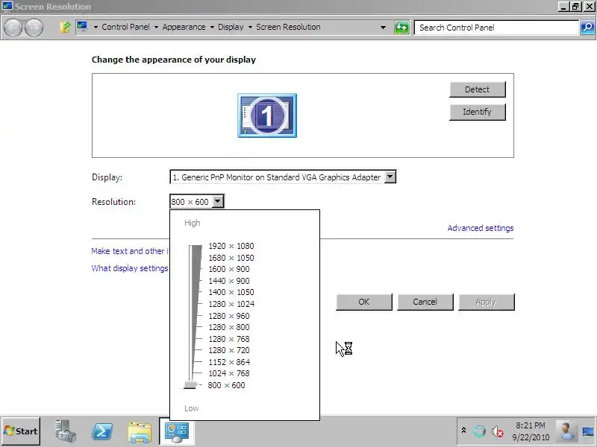Select monitor 1 display thumbnail

click(267, 115)
